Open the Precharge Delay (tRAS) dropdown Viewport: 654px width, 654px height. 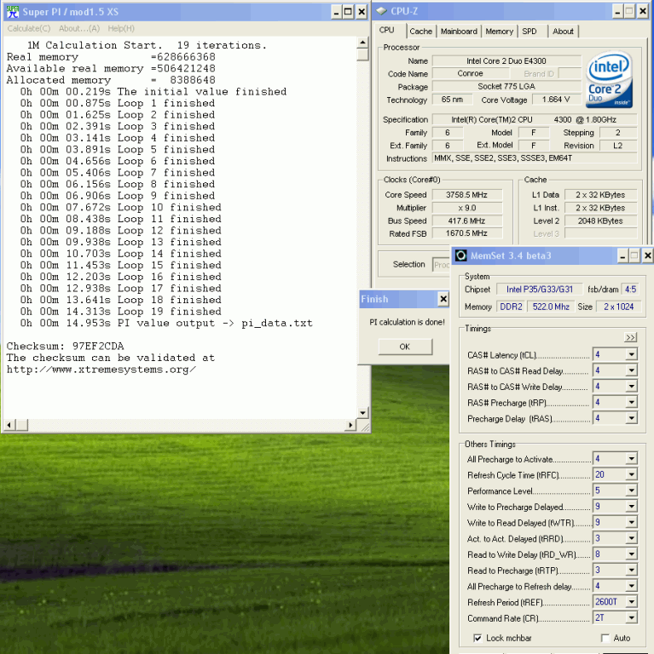click(x=631, y=418)
